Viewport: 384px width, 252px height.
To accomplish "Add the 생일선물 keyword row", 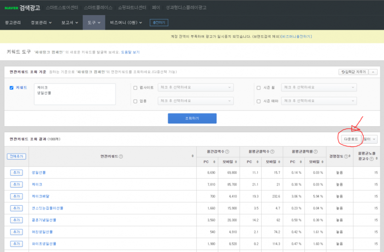I will click(17, 173).
